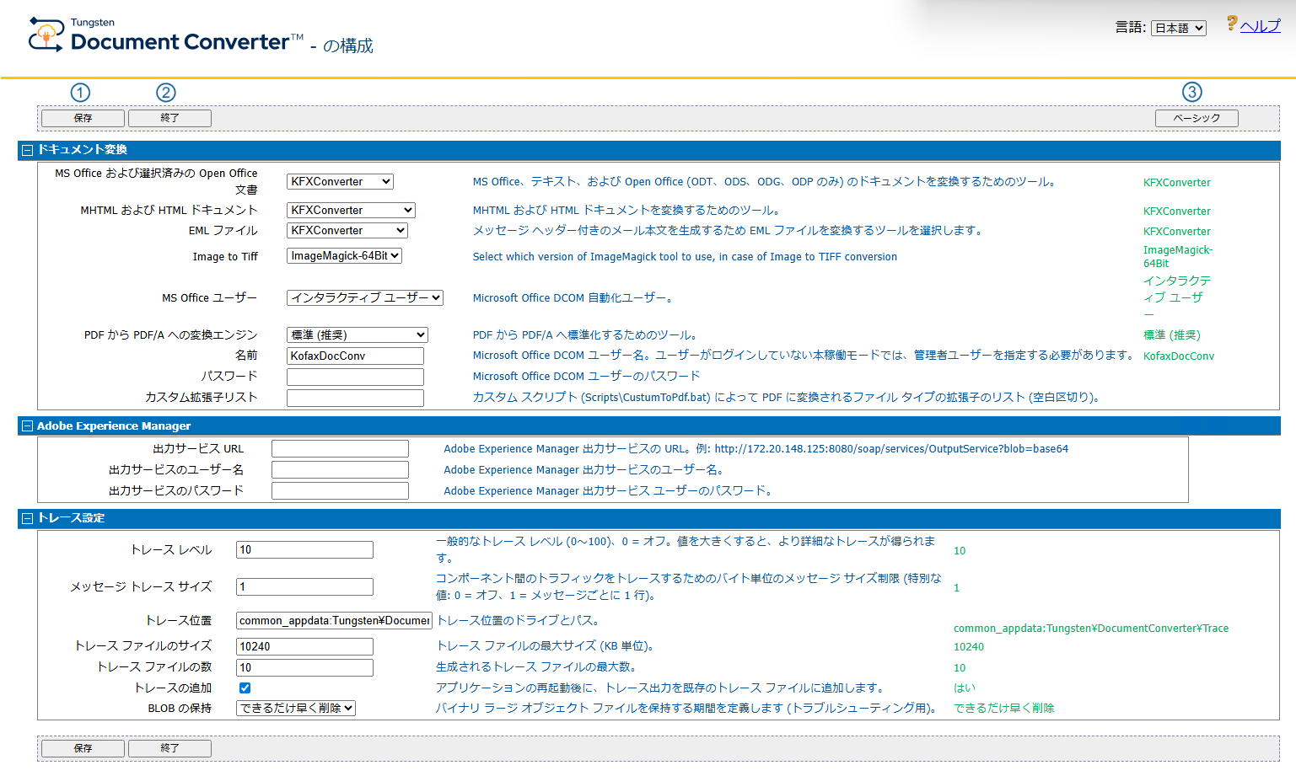Click the top 終了 button
This screenshot has height=776, width=1296.
click(169, 118)
